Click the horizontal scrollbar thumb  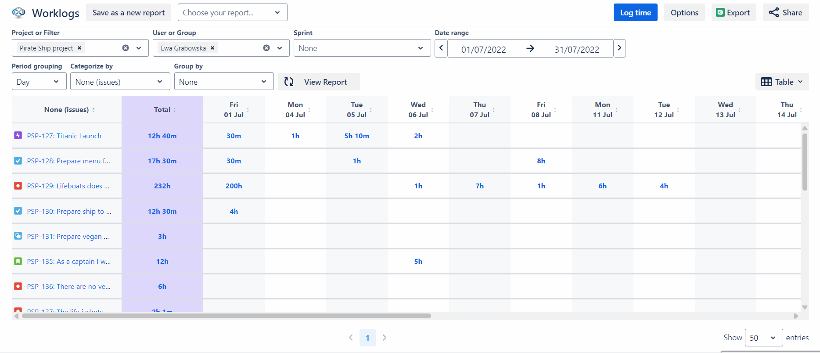(x=227, y=316)
